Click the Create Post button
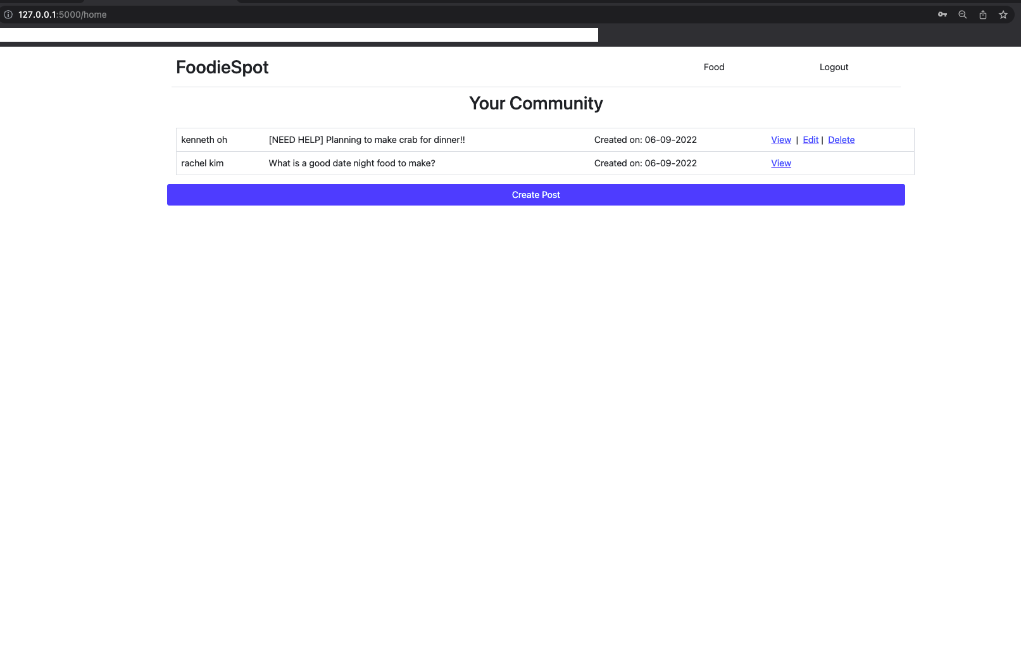 [536, 195]
